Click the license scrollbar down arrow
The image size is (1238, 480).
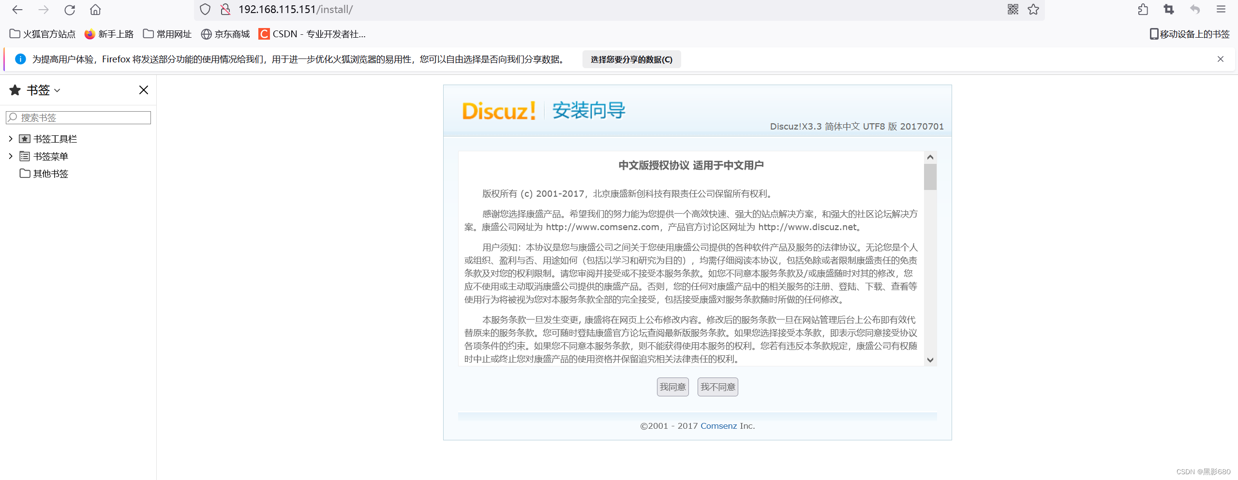930,360
